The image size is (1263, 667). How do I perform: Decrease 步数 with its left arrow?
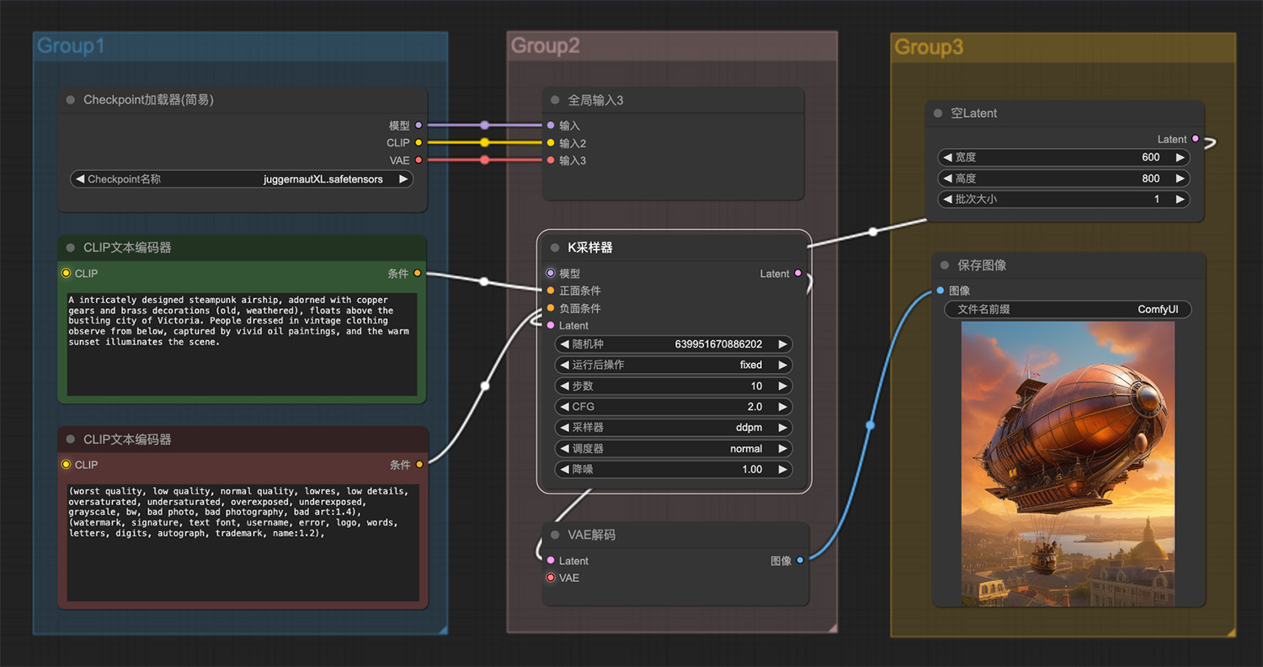pos(564,386)
